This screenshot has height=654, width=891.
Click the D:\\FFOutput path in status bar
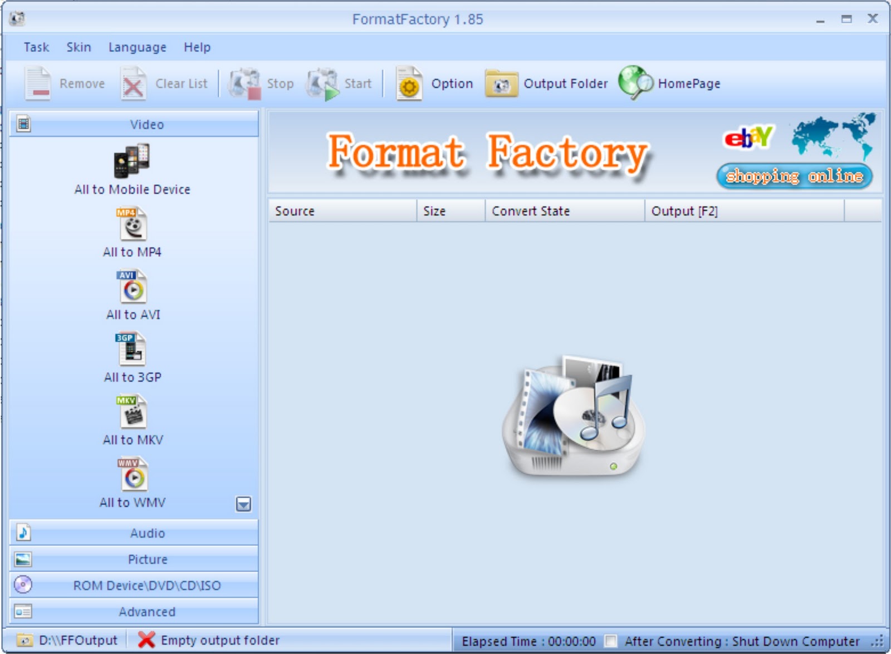pos(78,641)
